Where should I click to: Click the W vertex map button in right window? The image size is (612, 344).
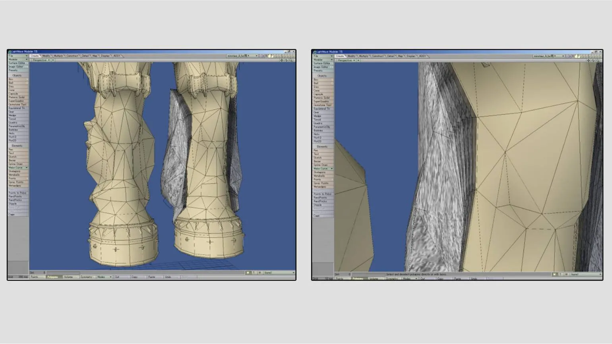(554, 275)
